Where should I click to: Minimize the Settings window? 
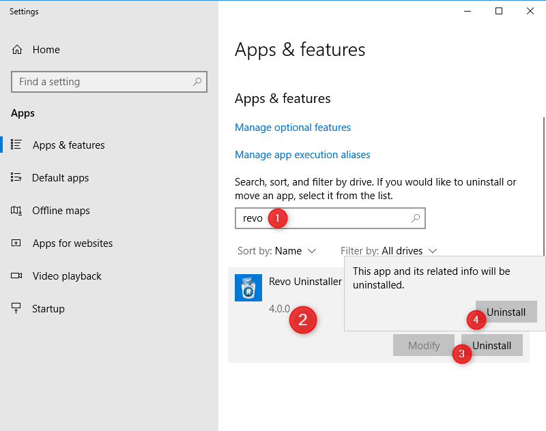pyautogui.click(x=468, y=11)
